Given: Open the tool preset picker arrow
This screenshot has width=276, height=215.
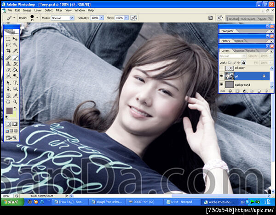Looking at the screenshot, I should [14, 18].
